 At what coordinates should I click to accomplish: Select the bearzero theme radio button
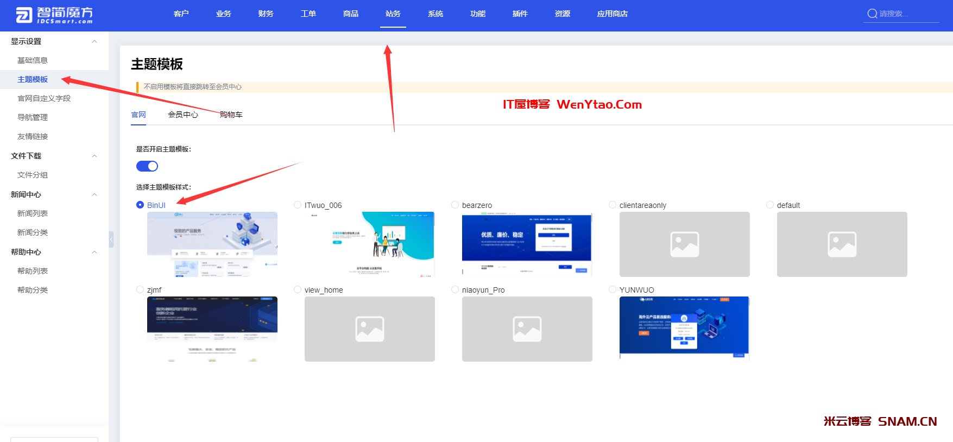(x=455, y=205)
